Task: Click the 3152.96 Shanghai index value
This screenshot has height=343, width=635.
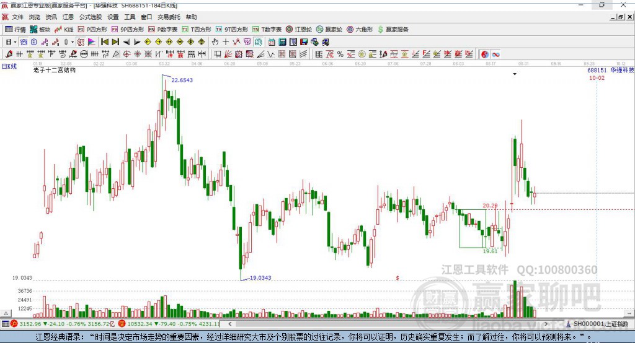Action: [x=30, y=324]
